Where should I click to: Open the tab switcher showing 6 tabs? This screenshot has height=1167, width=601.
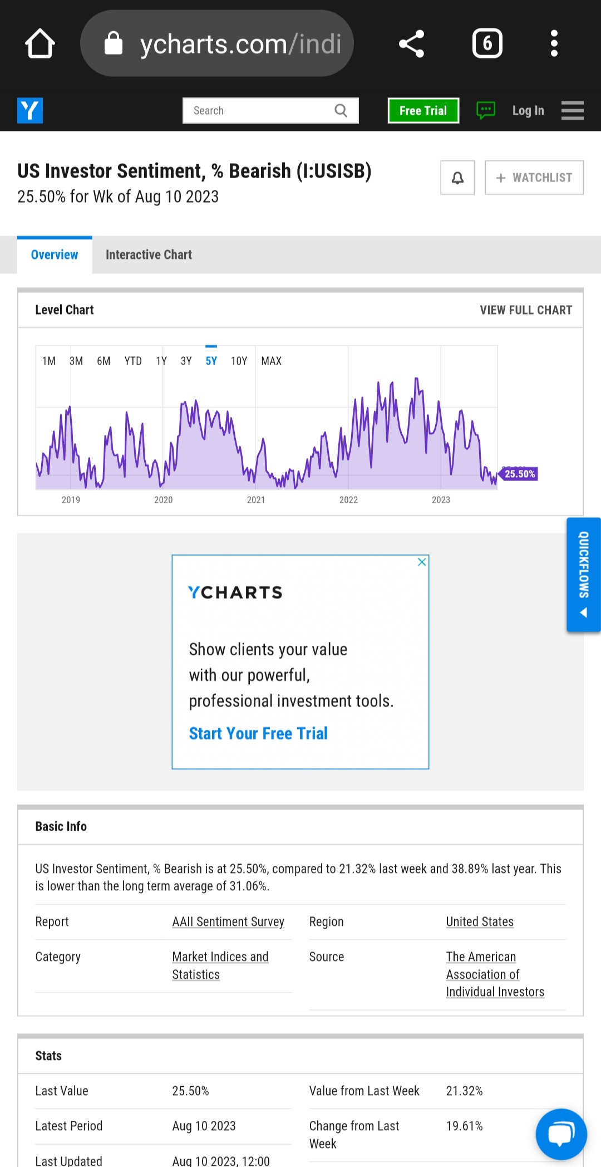487,43
